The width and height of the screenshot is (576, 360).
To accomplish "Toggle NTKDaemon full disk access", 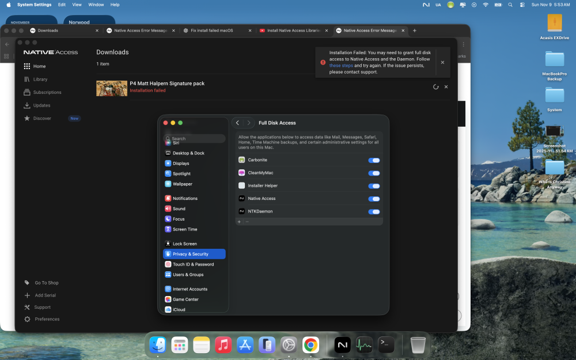I will click(374, 211).
